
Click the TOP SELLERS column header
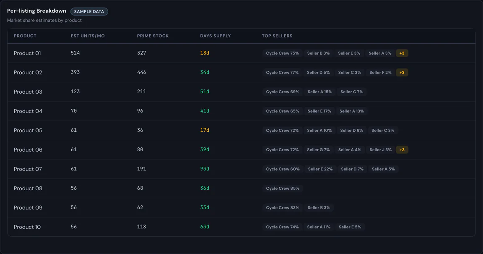pyautogui.click(x=277, y=36)
